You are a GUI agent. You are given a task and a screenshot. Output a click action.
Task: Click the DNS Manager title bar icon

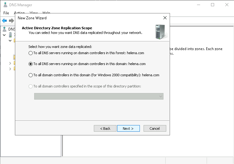pos(5,5)
